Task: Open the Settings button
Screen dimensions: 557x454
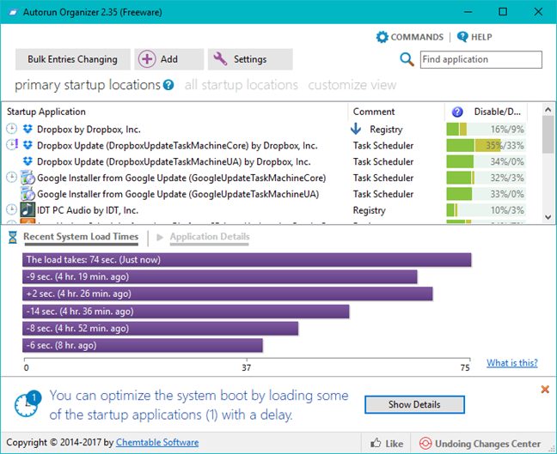Action: [x=250, y=59]
